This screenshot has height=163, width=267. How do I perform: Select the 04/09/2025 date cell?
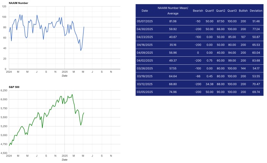click(x=145, y=53)
